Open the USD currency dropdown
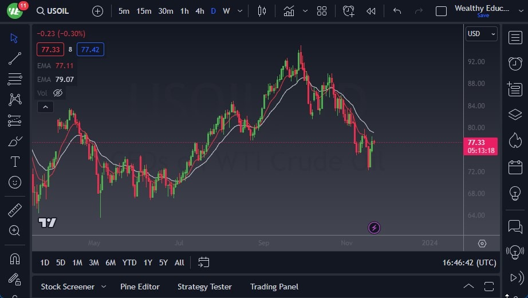 [482, 34]
